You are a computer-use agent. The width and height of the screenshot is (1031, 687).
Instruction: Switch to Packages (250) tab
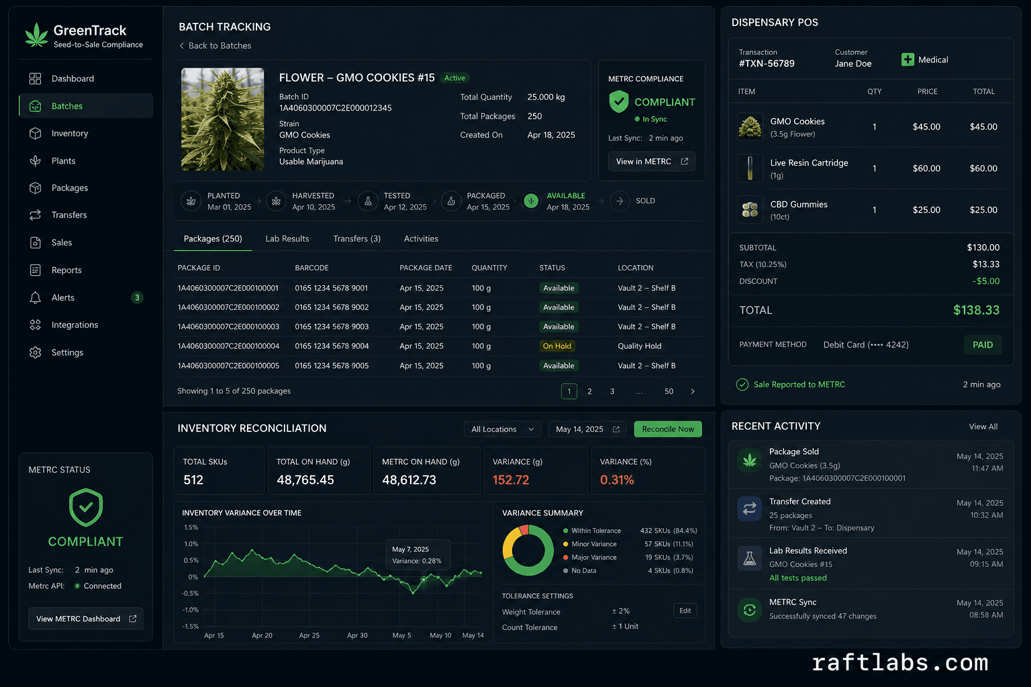213,239
